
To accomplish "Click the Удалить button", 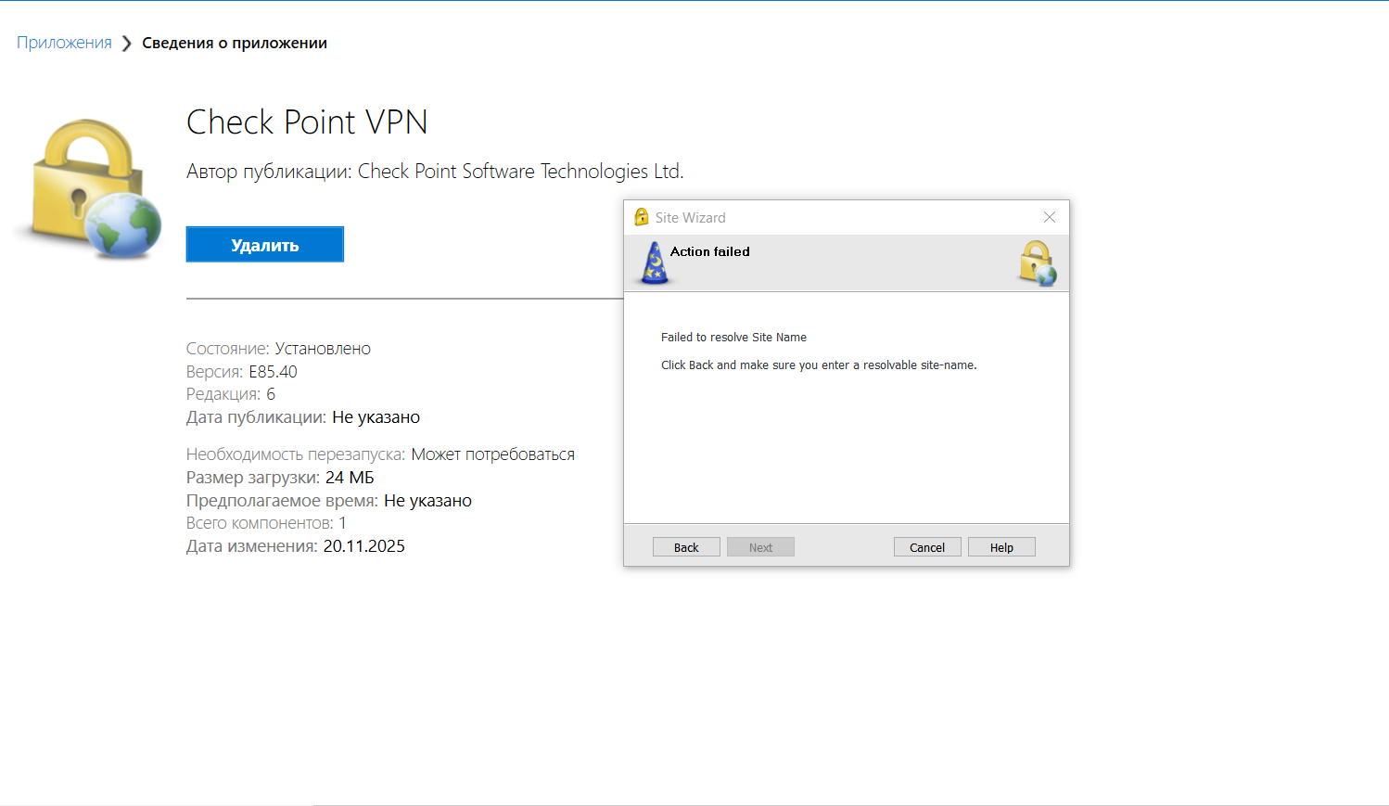I will pyautogui.click(x=265, y=244).
